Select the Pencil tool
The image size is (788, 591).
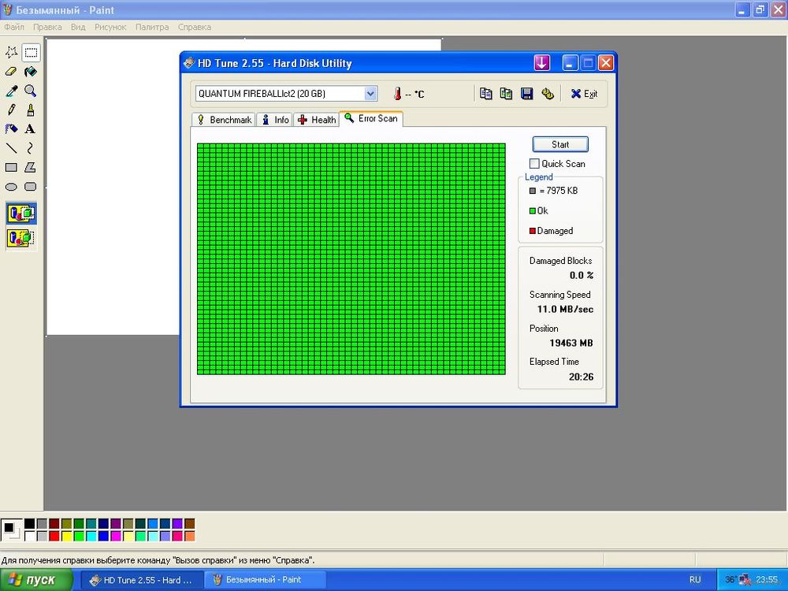coord(11,110)
